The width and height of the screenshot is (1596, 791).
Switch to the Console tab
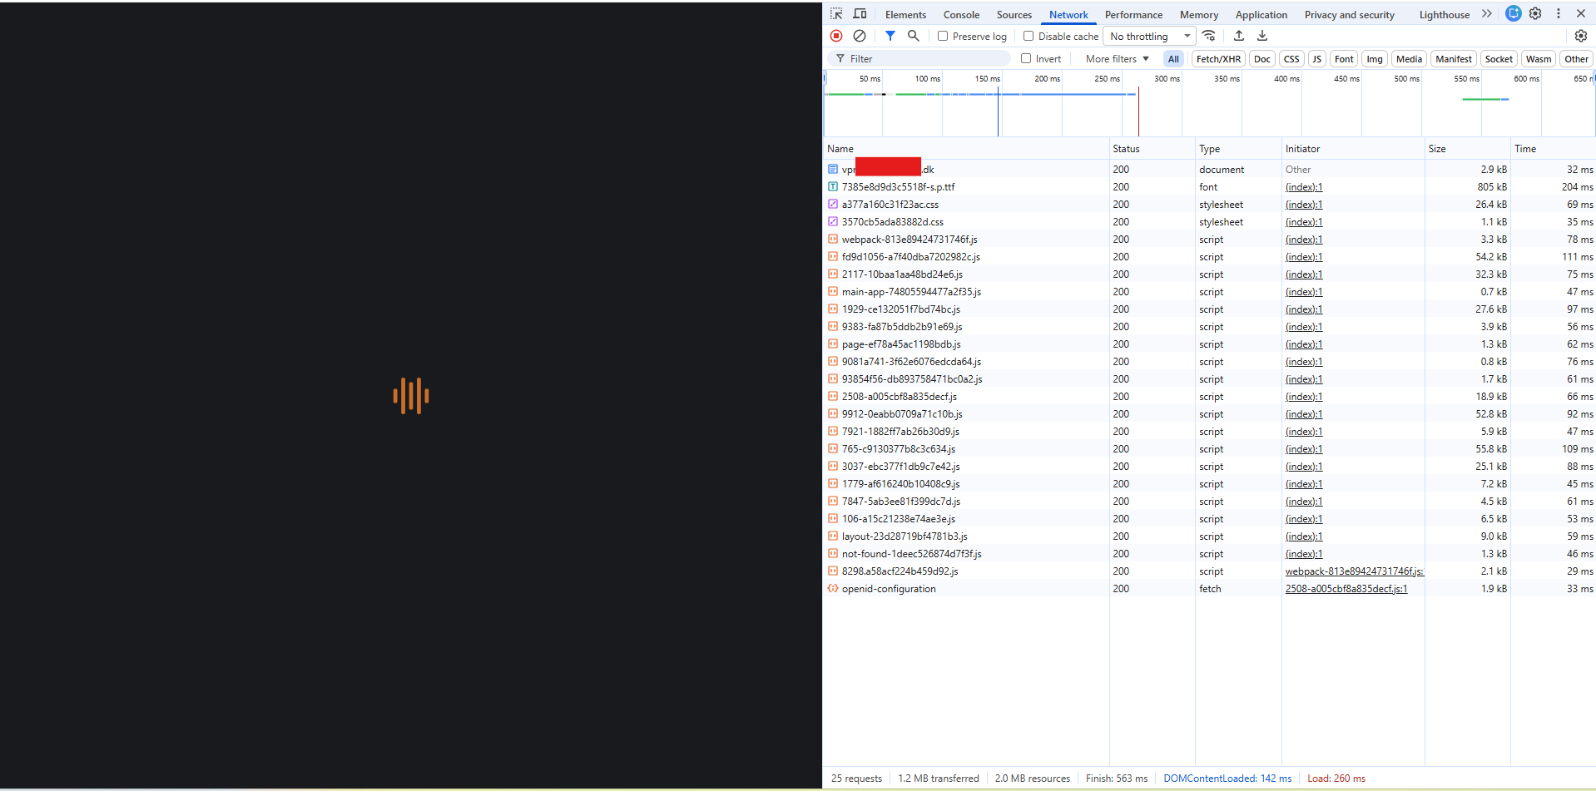coord(961,15)
